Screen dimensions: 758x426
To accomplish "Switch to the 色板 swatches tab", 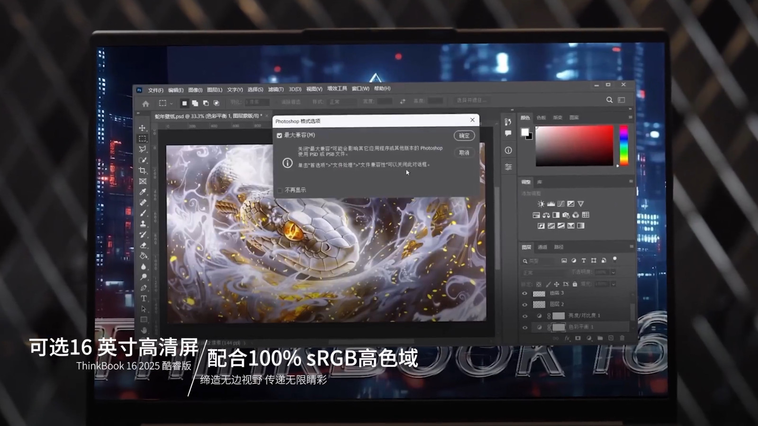I will tap(541, 117).
